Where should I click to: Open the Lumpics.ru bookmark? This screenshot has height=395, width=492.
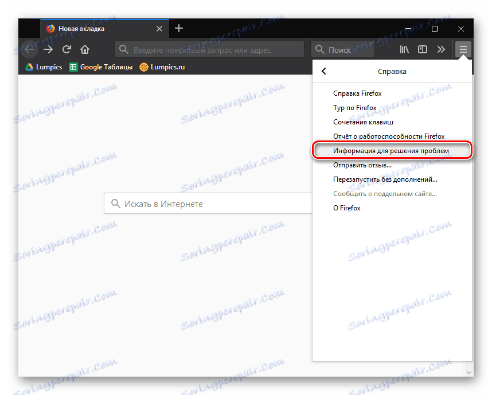[x=162, y=67]
